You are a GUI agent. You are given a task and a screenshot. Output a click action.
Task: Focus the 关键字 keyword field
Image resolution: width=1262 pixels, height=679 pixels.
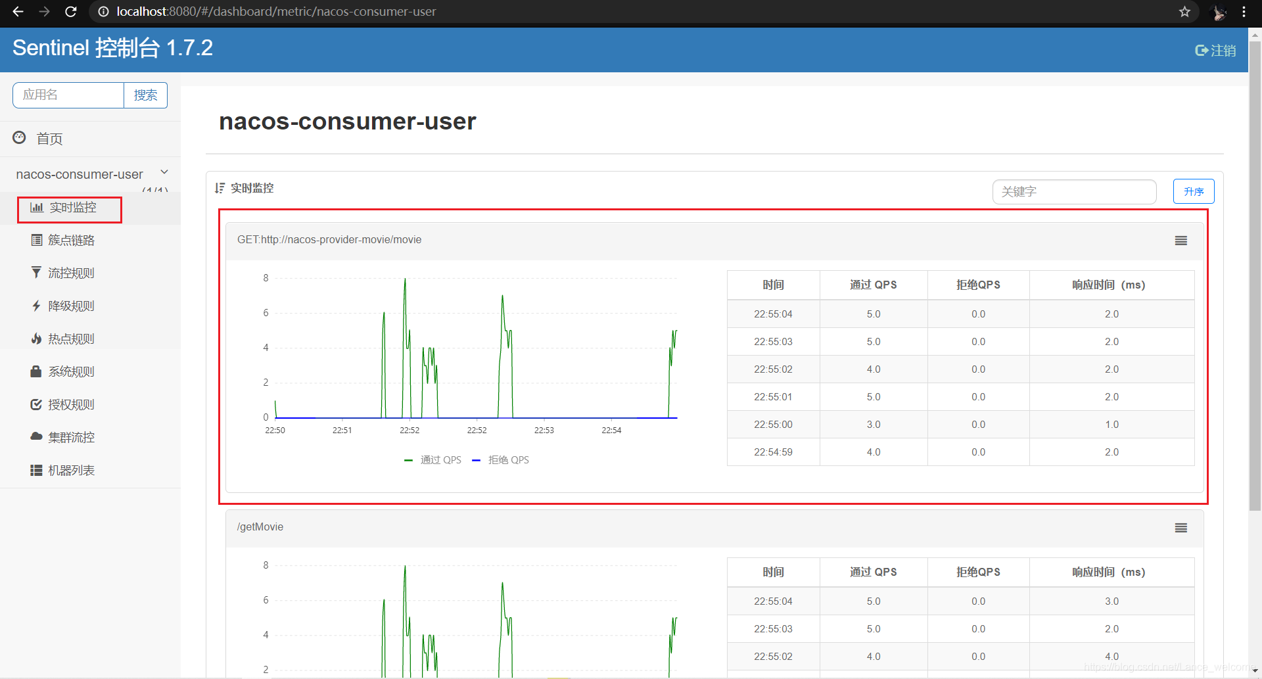1074,192
